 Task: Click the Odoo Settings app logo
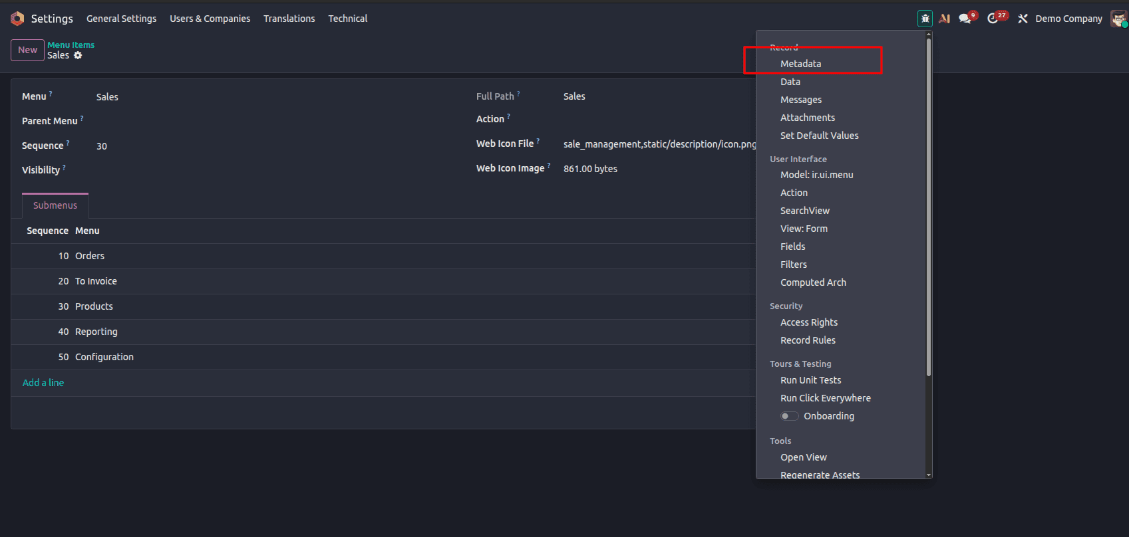click(17, 19)
